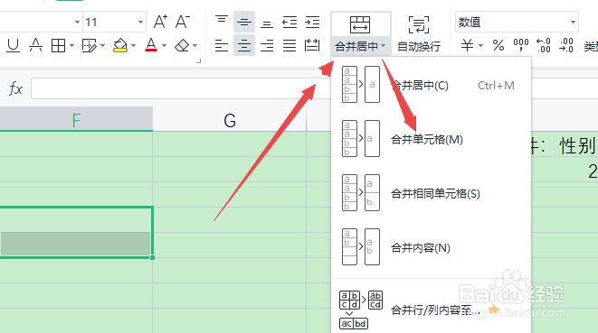598x333 pixels.
Task: Click into the formula bar input
Action: [181, 88]
